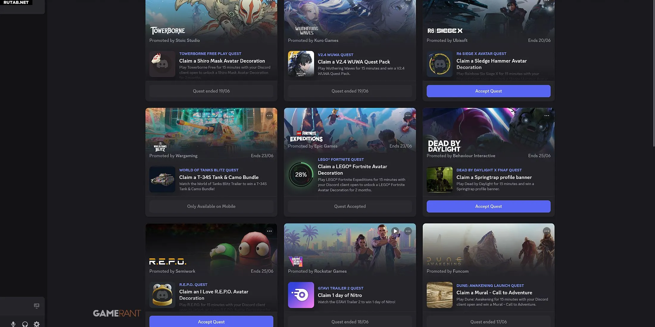Click the Nitro reward icon
Screen dimensions: 655x327
pyautogui.click(x=301, y=295)
